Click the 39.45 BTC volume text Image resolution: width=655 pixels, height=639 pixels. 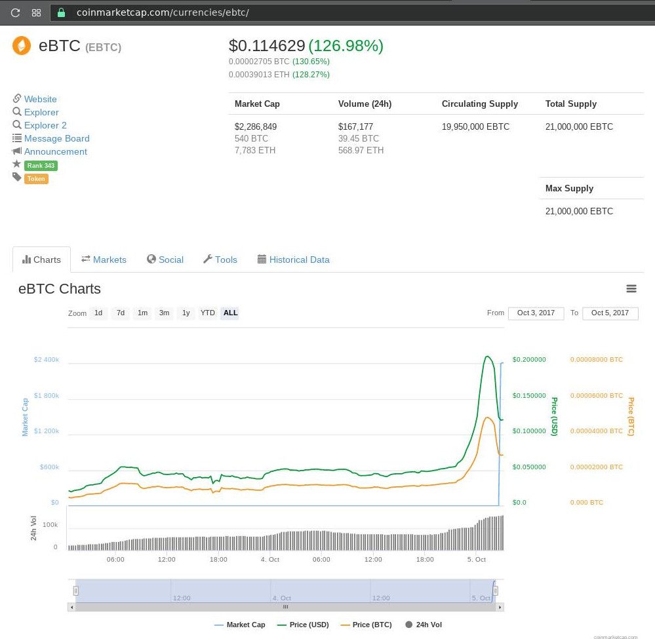tap(359, 138)
